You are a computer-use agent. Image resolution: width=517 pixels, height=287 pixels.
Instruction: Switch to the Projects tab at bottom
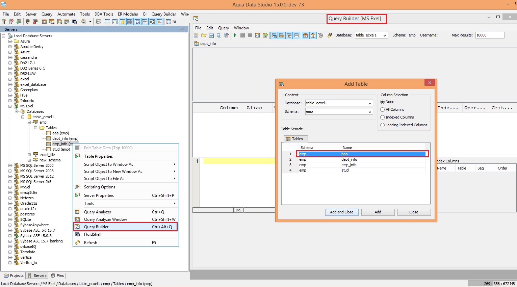[14, 276]
